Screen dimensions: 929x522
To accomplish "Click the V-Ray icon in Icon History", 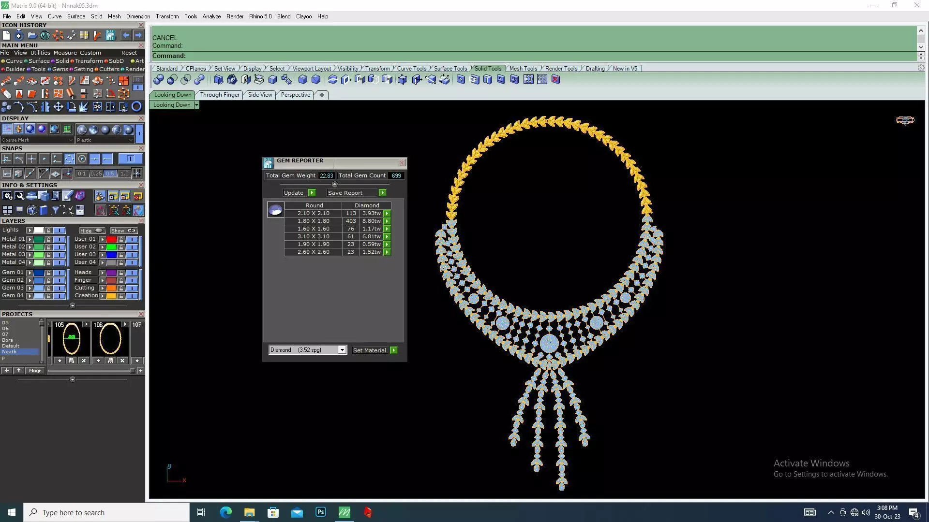I will 45,35.
